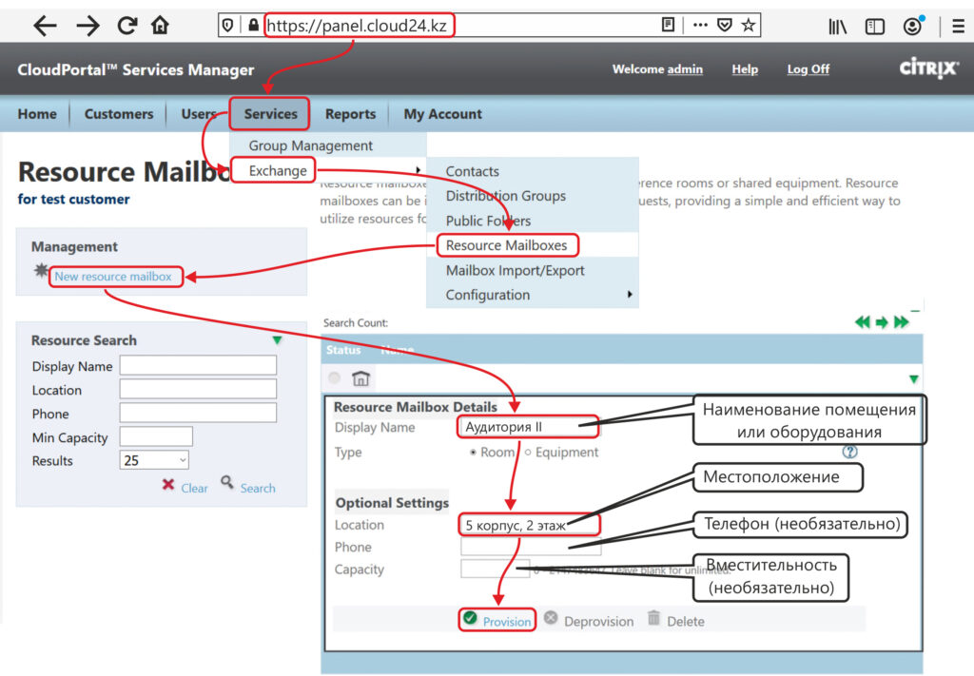The width and height of the screenshot is (974, 676).
Task: Open the page actions three-dot menu
Action: pos(700,25)
